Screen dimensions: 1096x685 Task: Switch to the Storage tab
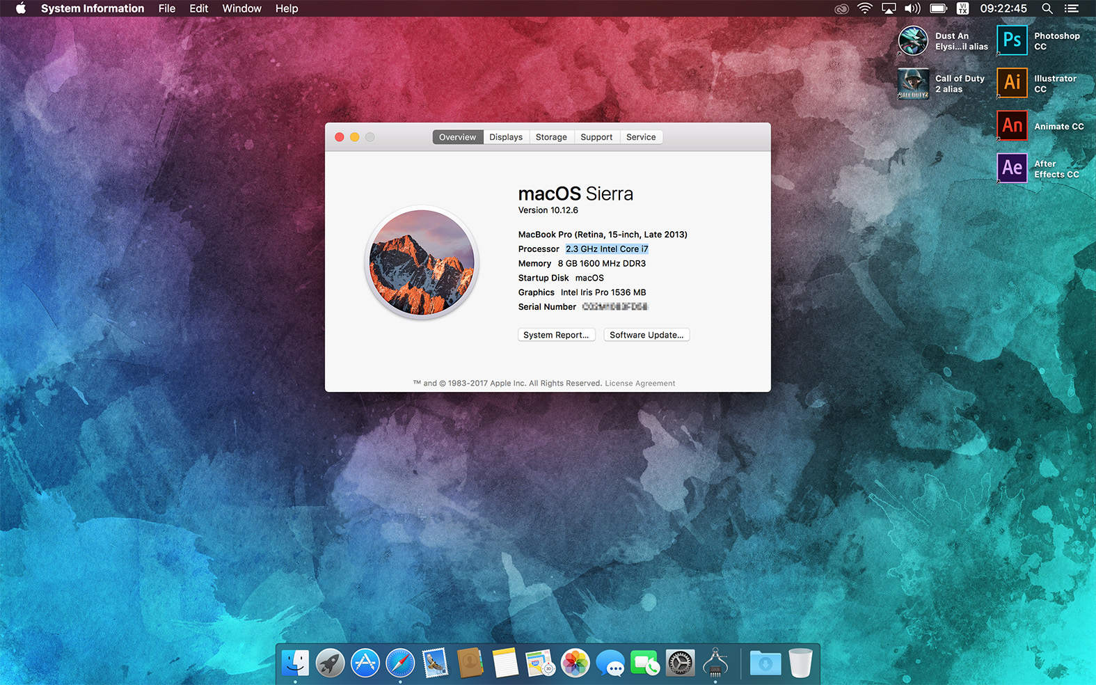coord(551,137)
